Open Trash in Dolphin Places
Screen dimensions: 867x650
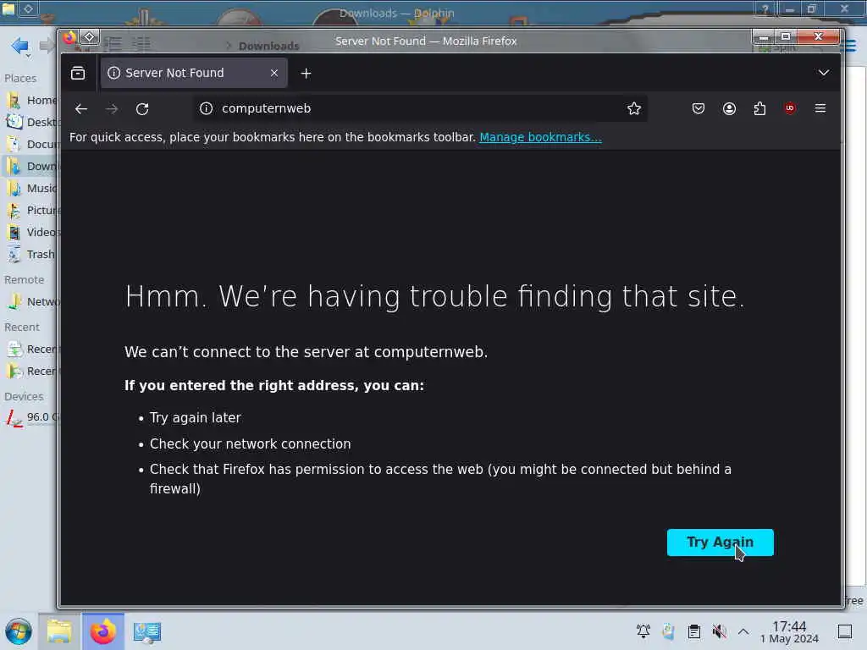(31, 254)
